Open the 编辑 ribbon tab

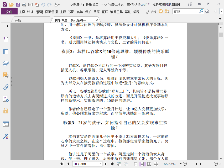click(39, 12)
